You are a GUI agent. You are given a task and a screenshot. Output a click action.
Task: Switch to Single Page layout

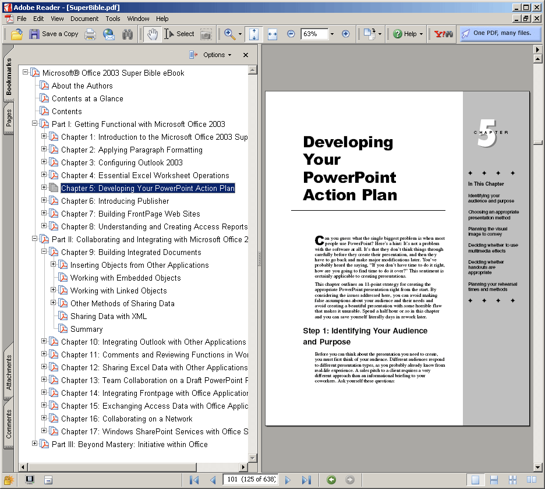coord(475,480)
